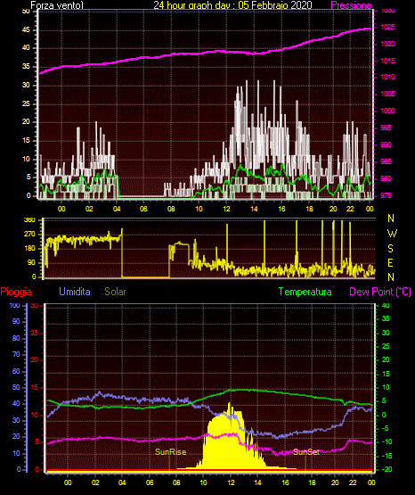Viewport: 415px width, 495px height.
Task: Click the 24 hour graph day title
Action: pyautogui.click(x=232, y=5)
